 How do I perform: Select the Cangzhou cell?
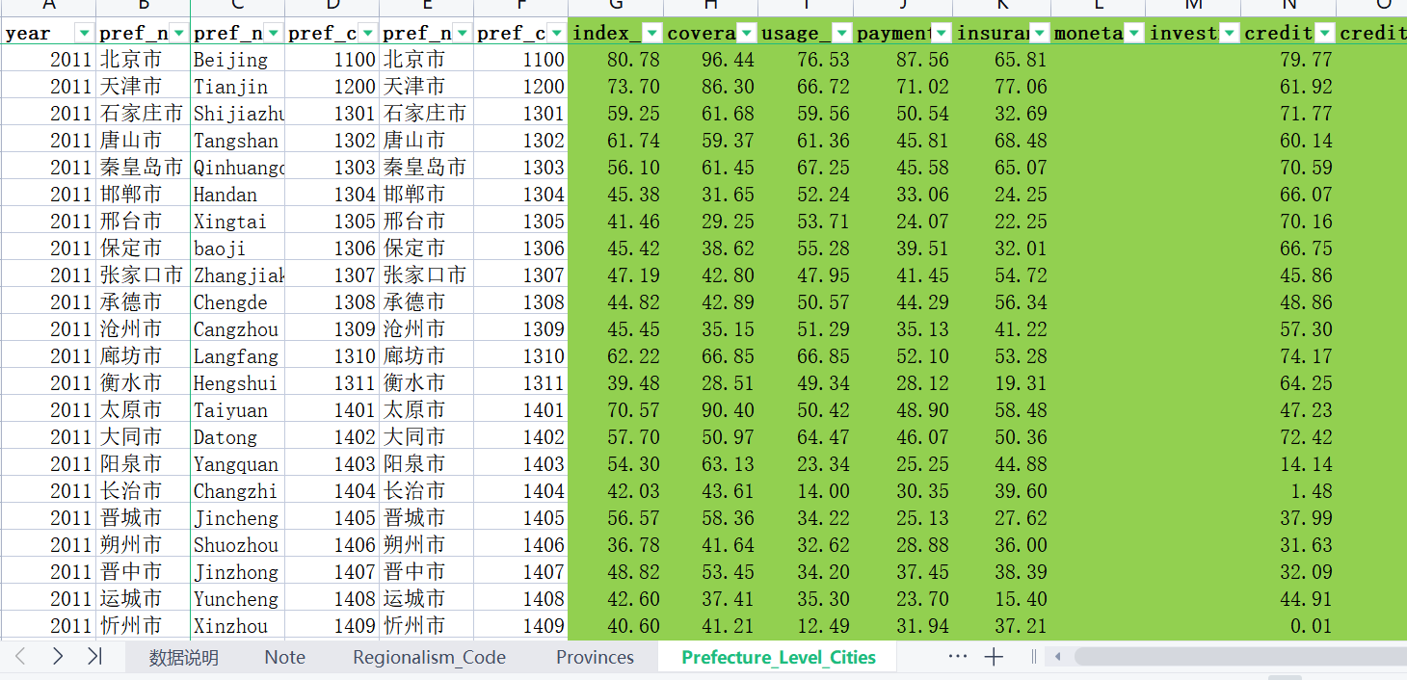(237, 329)
